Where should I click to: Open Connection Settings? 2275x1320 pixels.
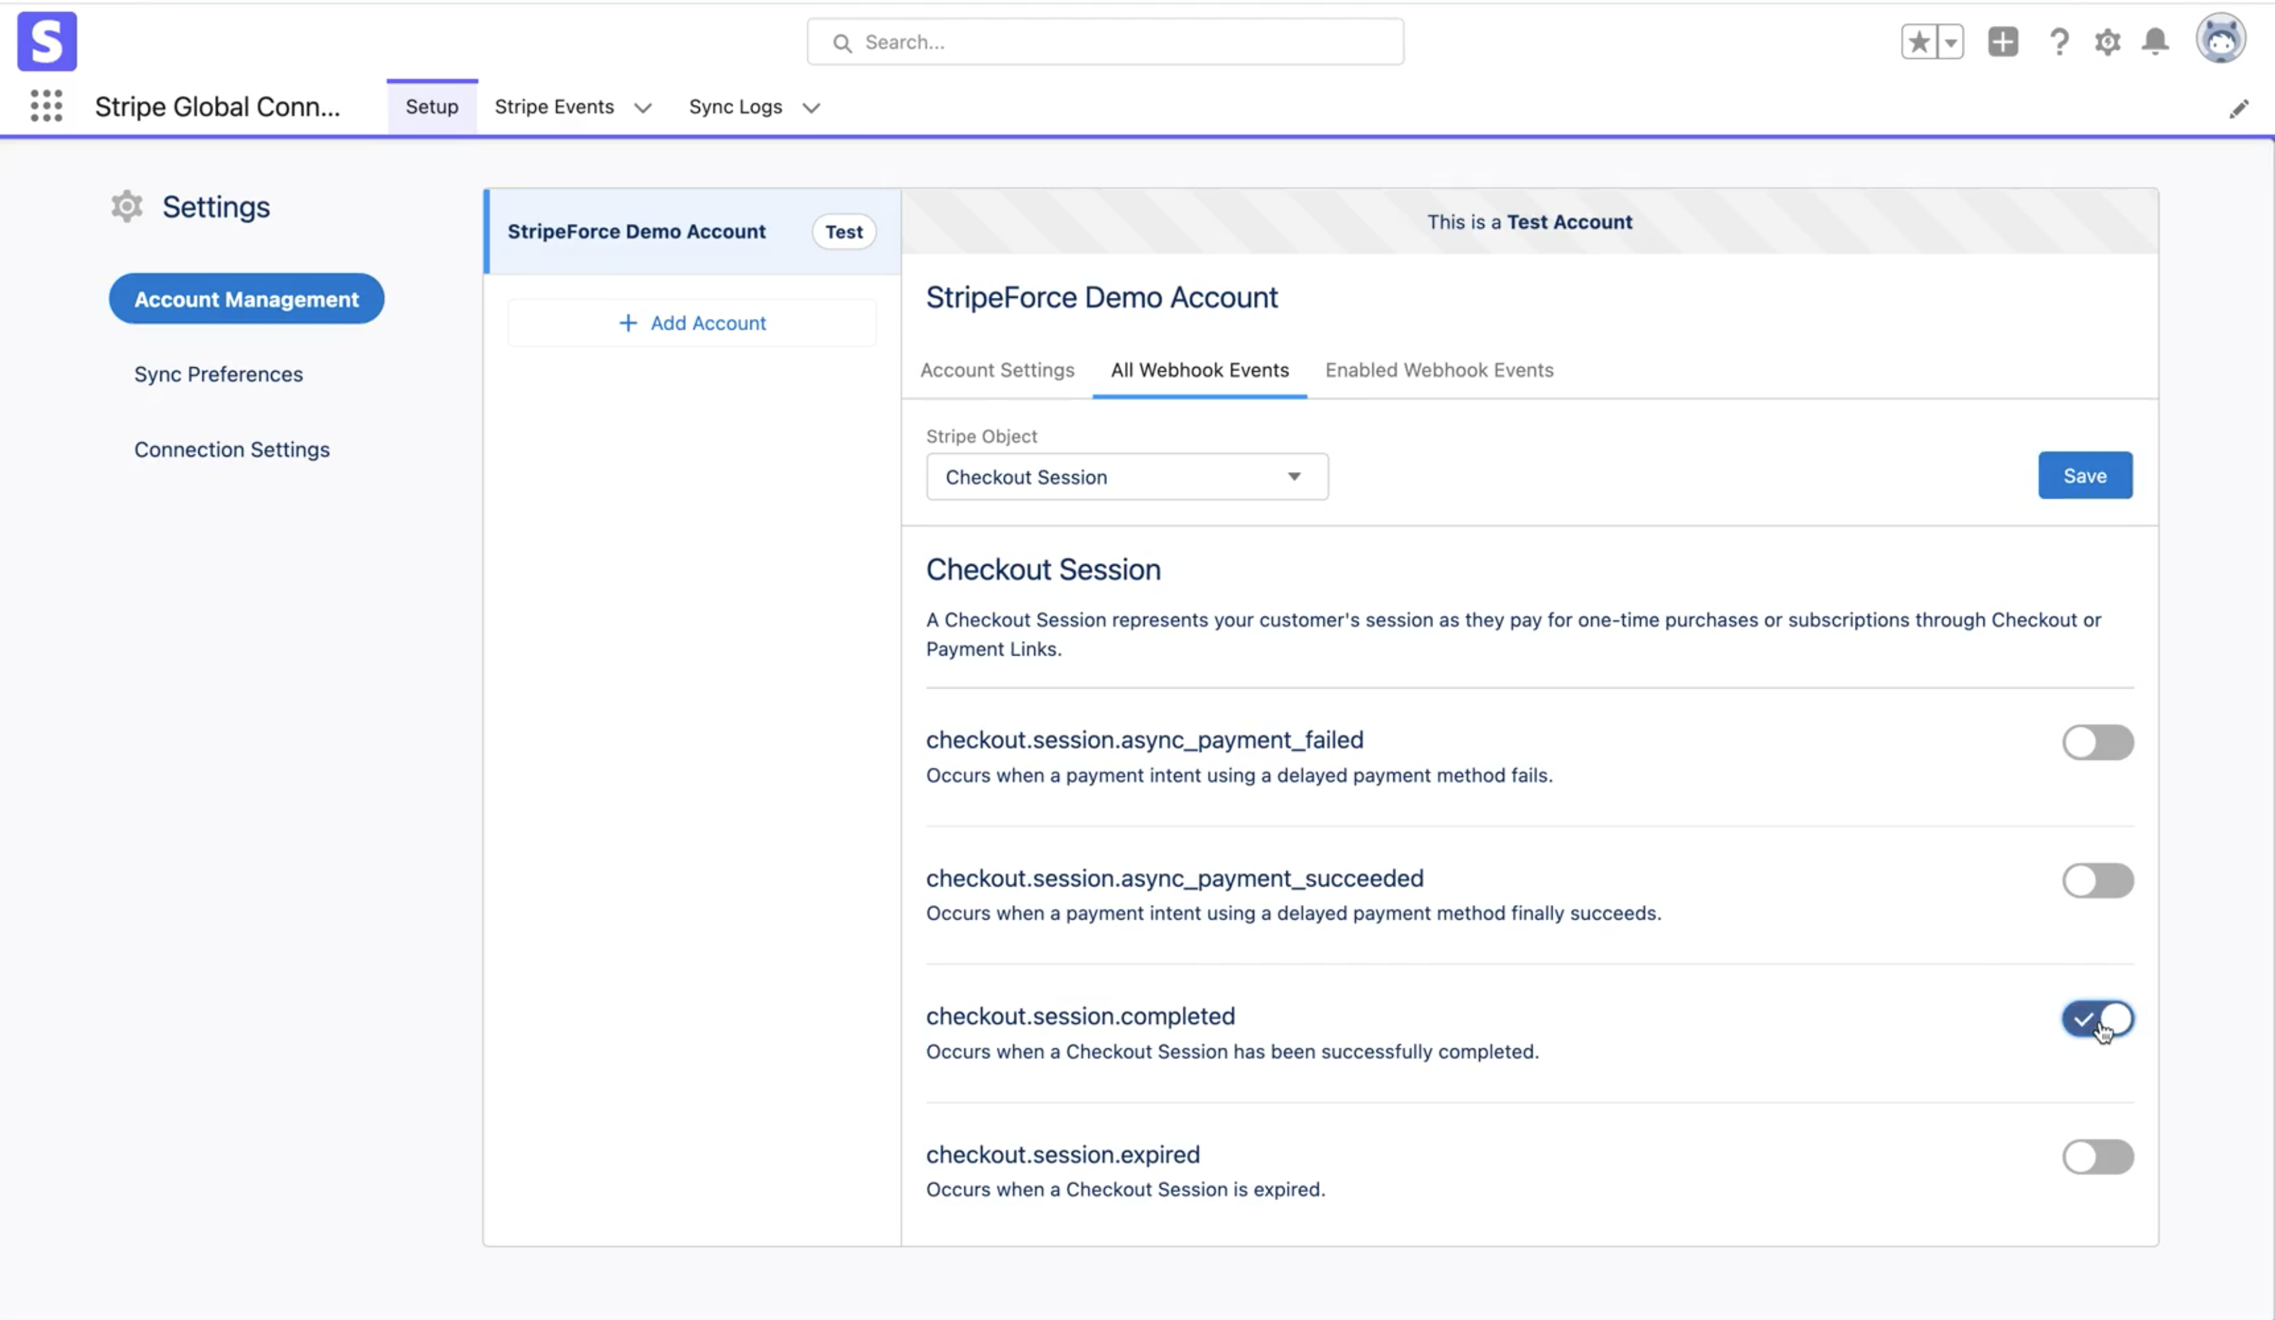[x=232, y=449]
